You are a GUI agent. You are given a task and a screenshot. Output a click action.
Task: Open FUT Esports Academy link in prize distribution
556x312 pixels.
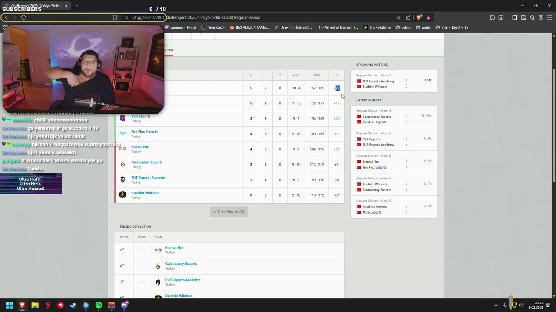click(x=182, y=280)
